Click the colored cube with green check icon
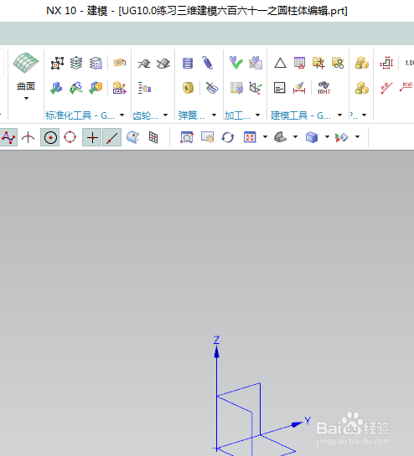This screenshot has width=414, height=456. [96, 88]
